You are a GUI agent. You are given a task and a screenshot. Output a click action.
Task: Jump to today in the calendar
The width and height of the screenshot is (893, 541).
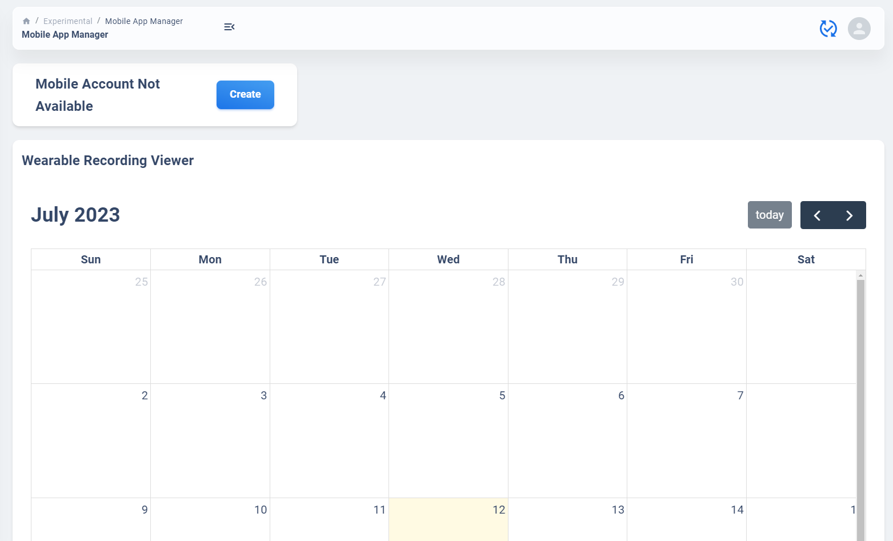point(769,215)
